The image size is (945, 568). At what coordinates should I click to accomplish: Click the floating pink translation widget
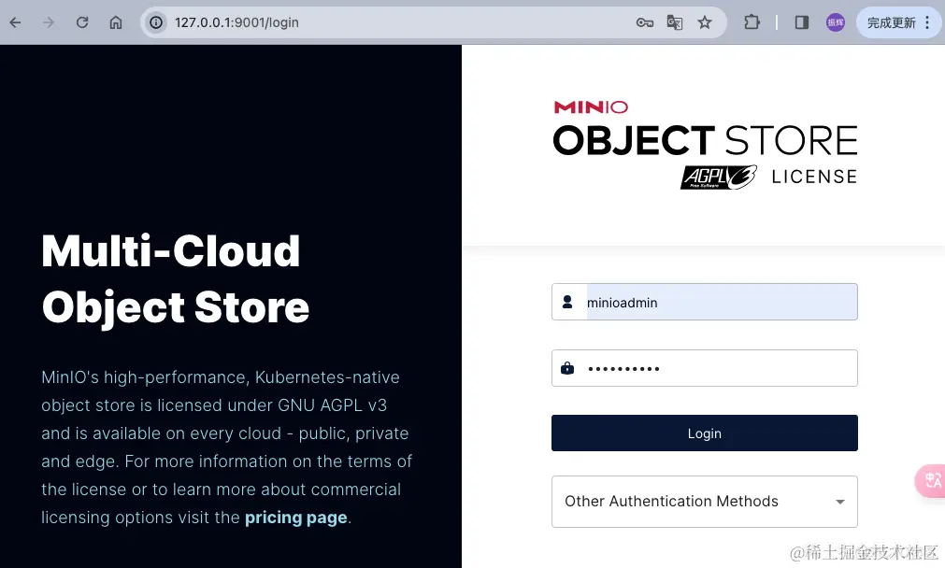pos(931,481)
